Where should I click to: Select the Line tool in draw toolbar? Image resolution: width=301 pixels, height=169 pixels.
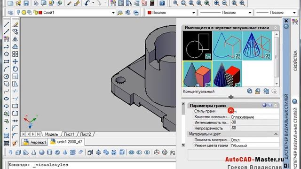tap(6, 24)
